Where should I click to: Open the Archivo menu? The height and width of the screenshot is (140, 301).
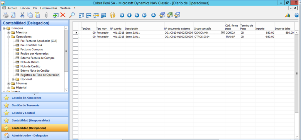click(12, 8)
